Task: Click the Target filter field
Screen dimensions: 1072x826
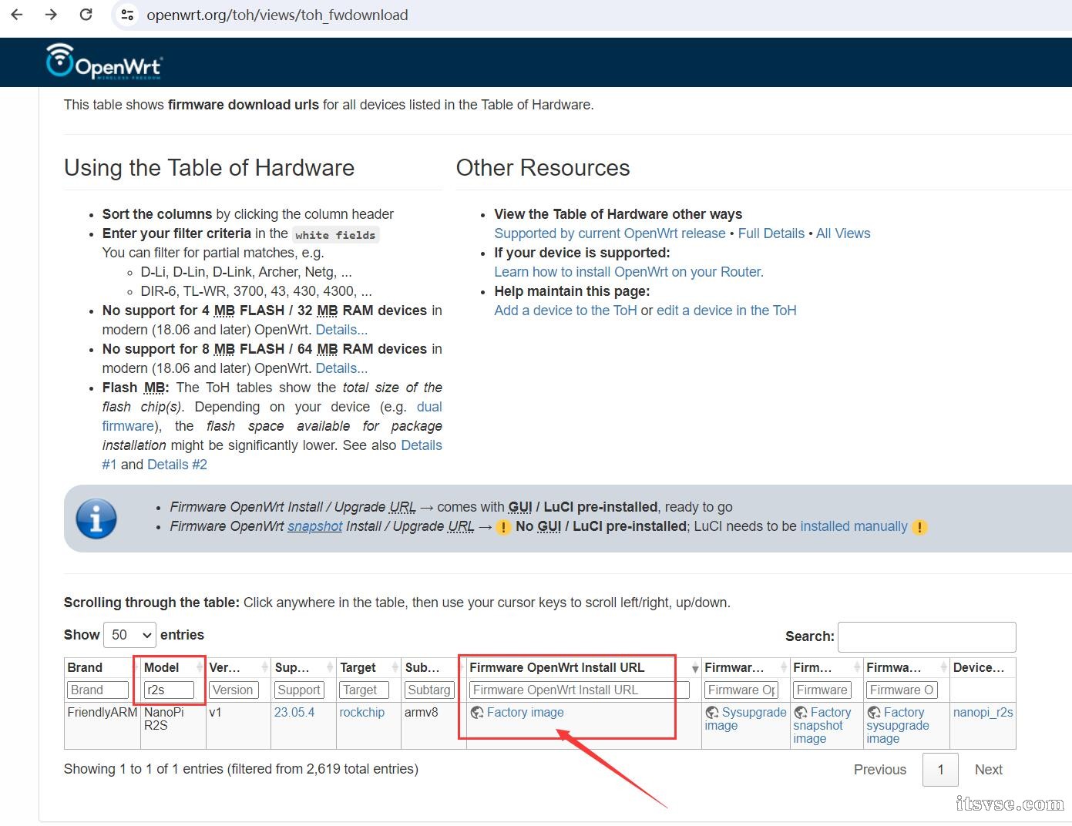Action: coord(364,690)
